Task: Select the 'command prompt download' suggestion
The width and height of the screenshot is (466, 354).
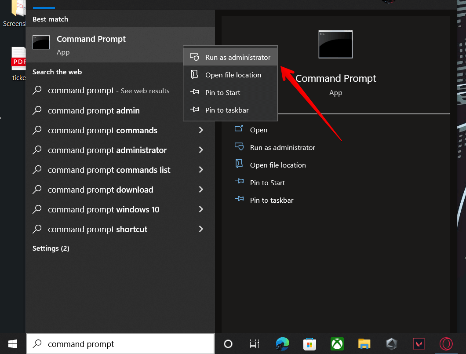Action: click(100, 190)
